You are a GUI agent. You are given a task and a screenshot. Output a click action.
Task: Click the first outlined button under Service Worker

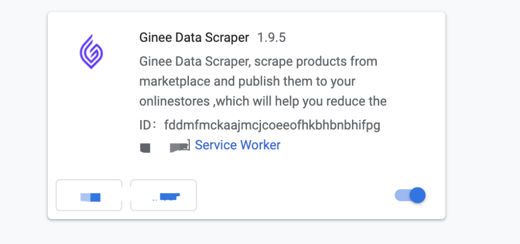(x=89, y=195)
